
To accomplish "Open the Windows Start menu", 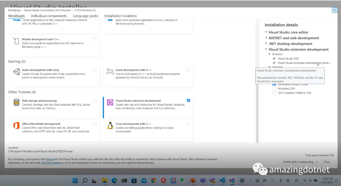I will click(x=75, y=181).
